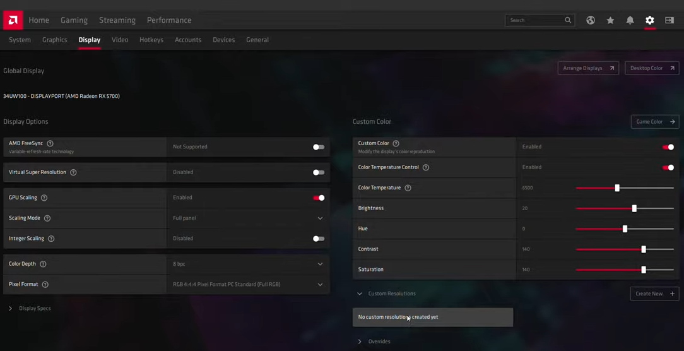Click Desktop Color button
This screenshot has height=351, width=684.
652,68
